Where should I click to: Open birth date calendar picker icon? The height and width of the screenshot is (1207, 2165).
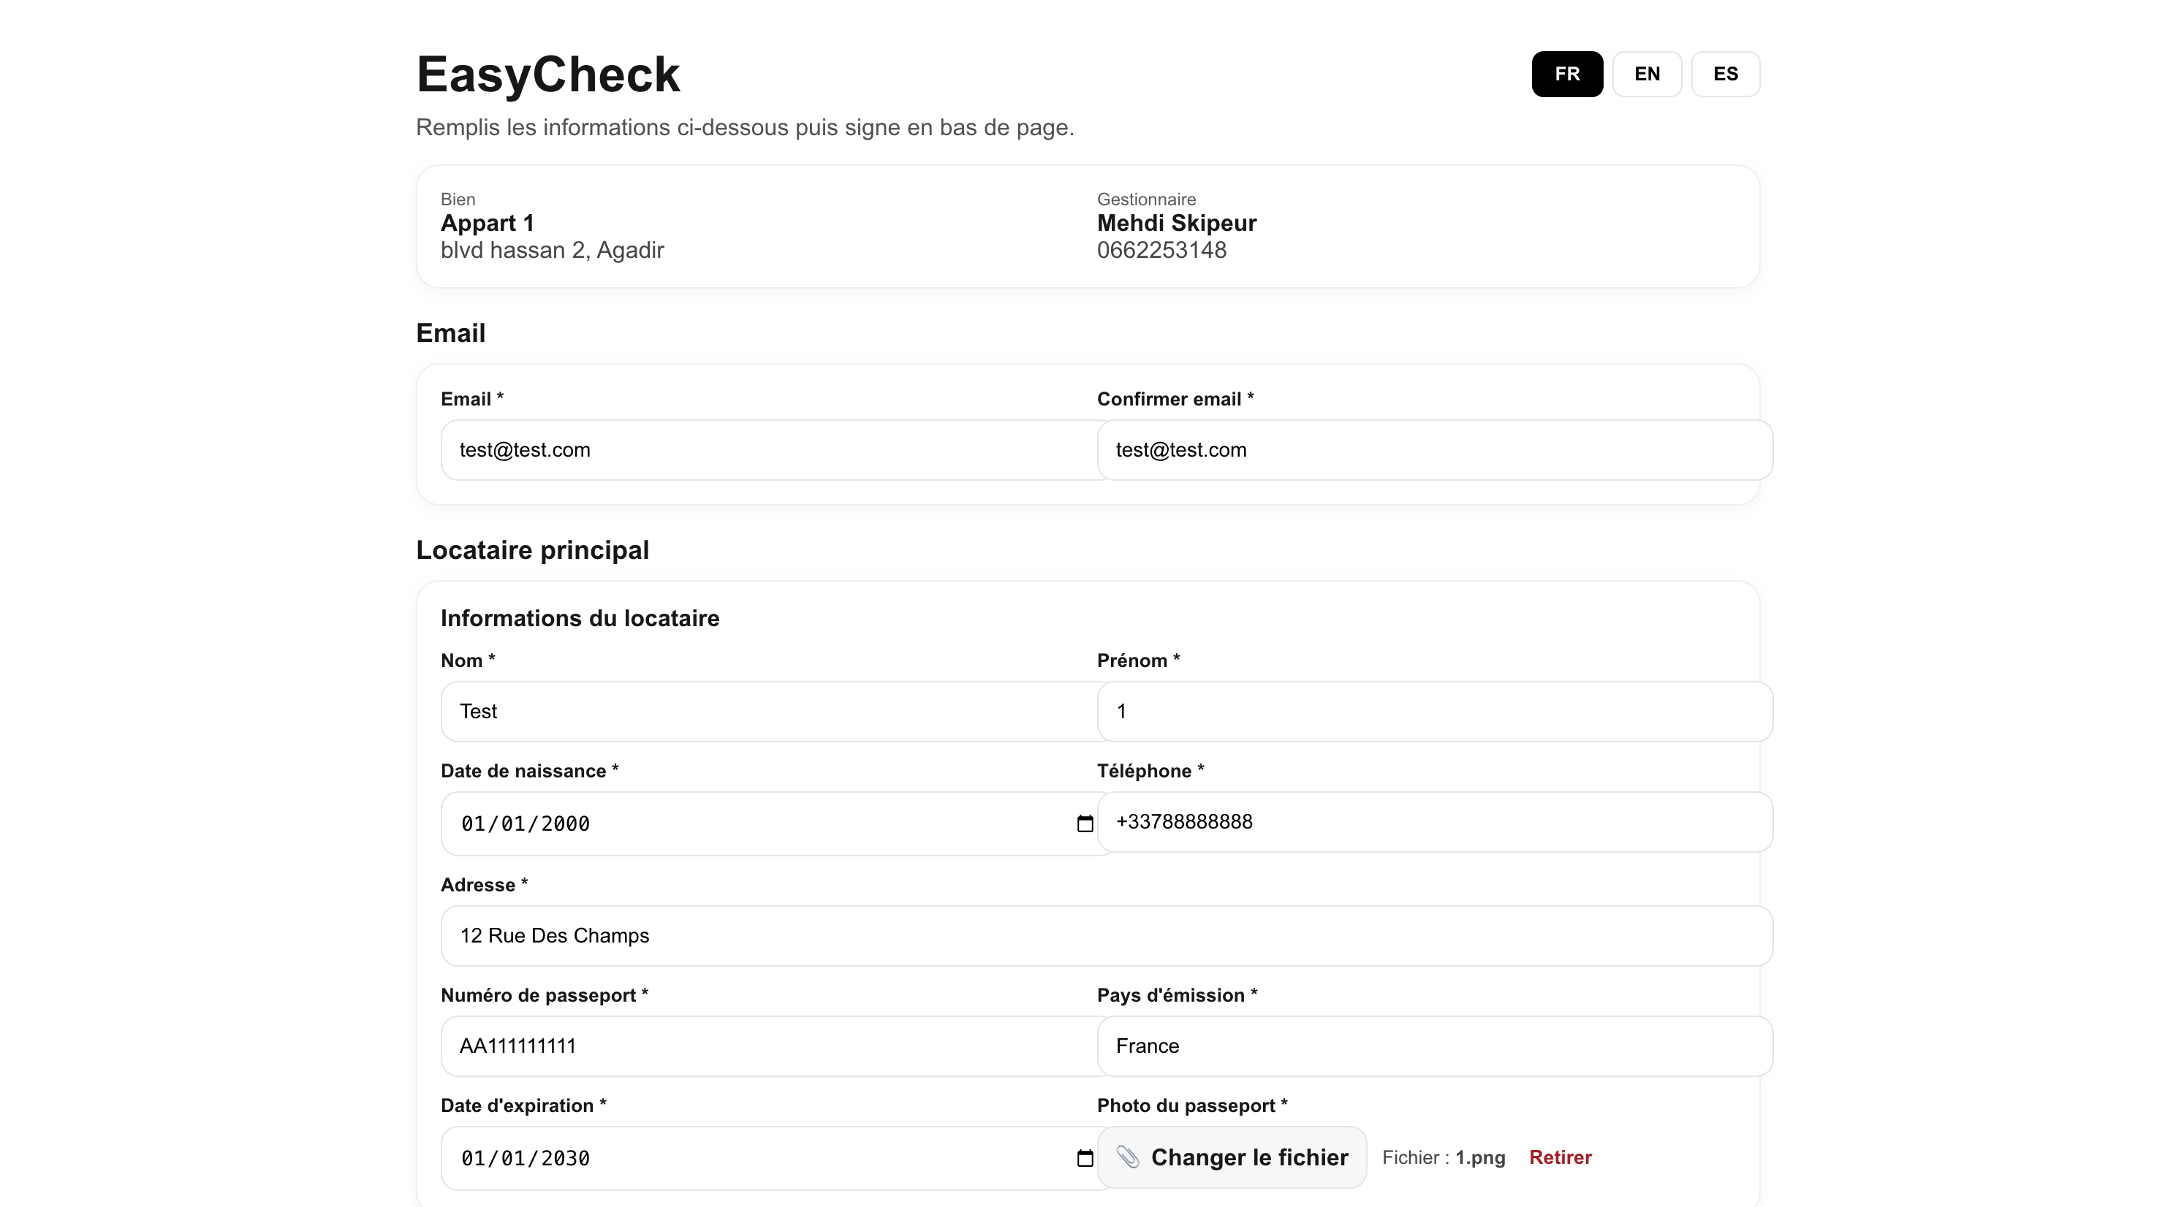coord(1084,823)
